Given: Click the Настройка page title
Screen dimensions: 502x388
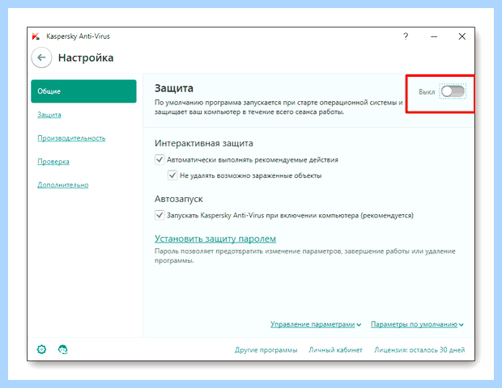Looking at the screenshot, I should click(86, 58).
